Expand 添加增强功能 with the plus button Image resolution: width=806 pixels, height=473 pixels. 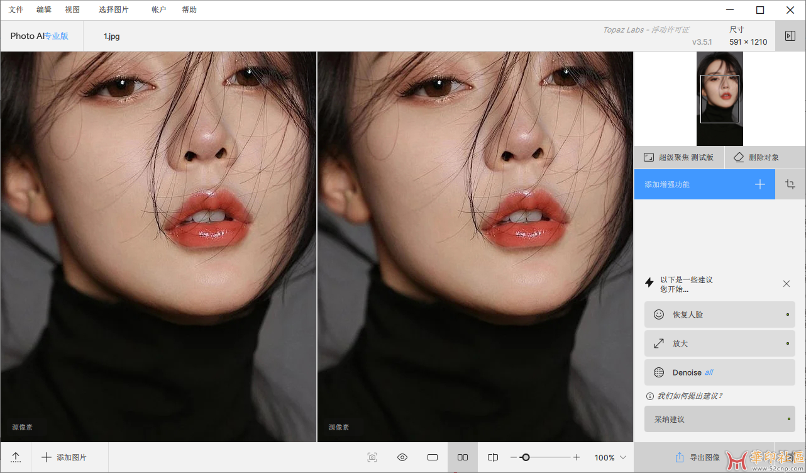[x=760, y=184]
